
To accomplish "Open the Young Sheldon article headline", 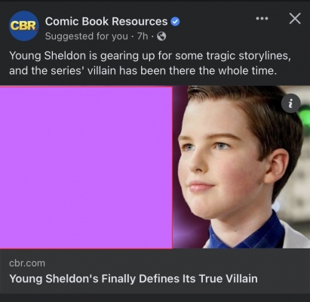I will [x=134, y=279].
